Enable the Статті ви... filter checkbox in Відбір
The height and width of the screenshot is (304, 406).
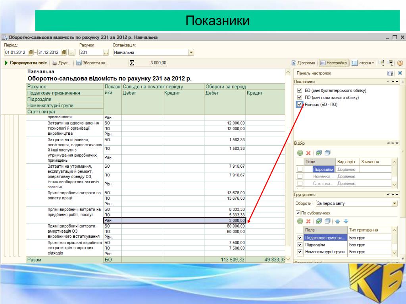pyautogui.click(x=300, y=183)
